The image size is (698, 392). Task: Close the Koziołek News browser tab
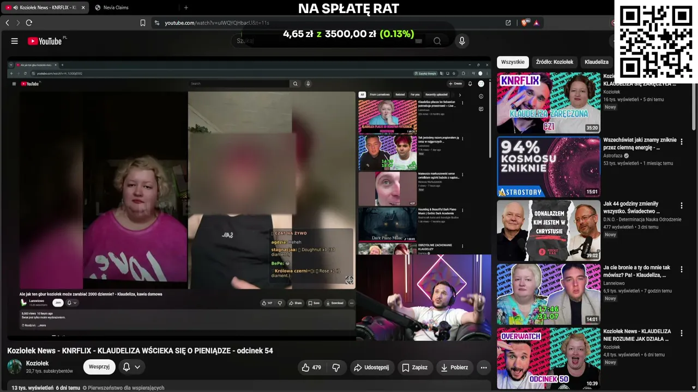click(x=83, y=8)
